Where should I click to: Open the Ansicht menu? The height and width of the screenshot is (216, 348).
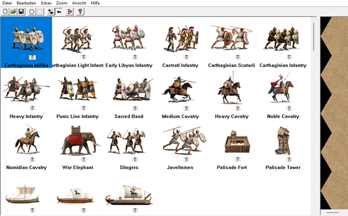click(x=79, y=3)
